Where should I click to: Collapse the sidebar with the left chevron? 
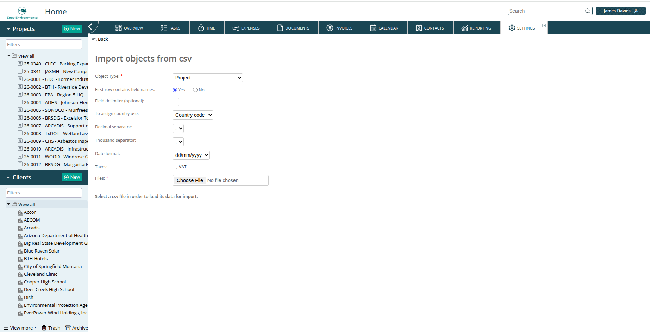90,27
